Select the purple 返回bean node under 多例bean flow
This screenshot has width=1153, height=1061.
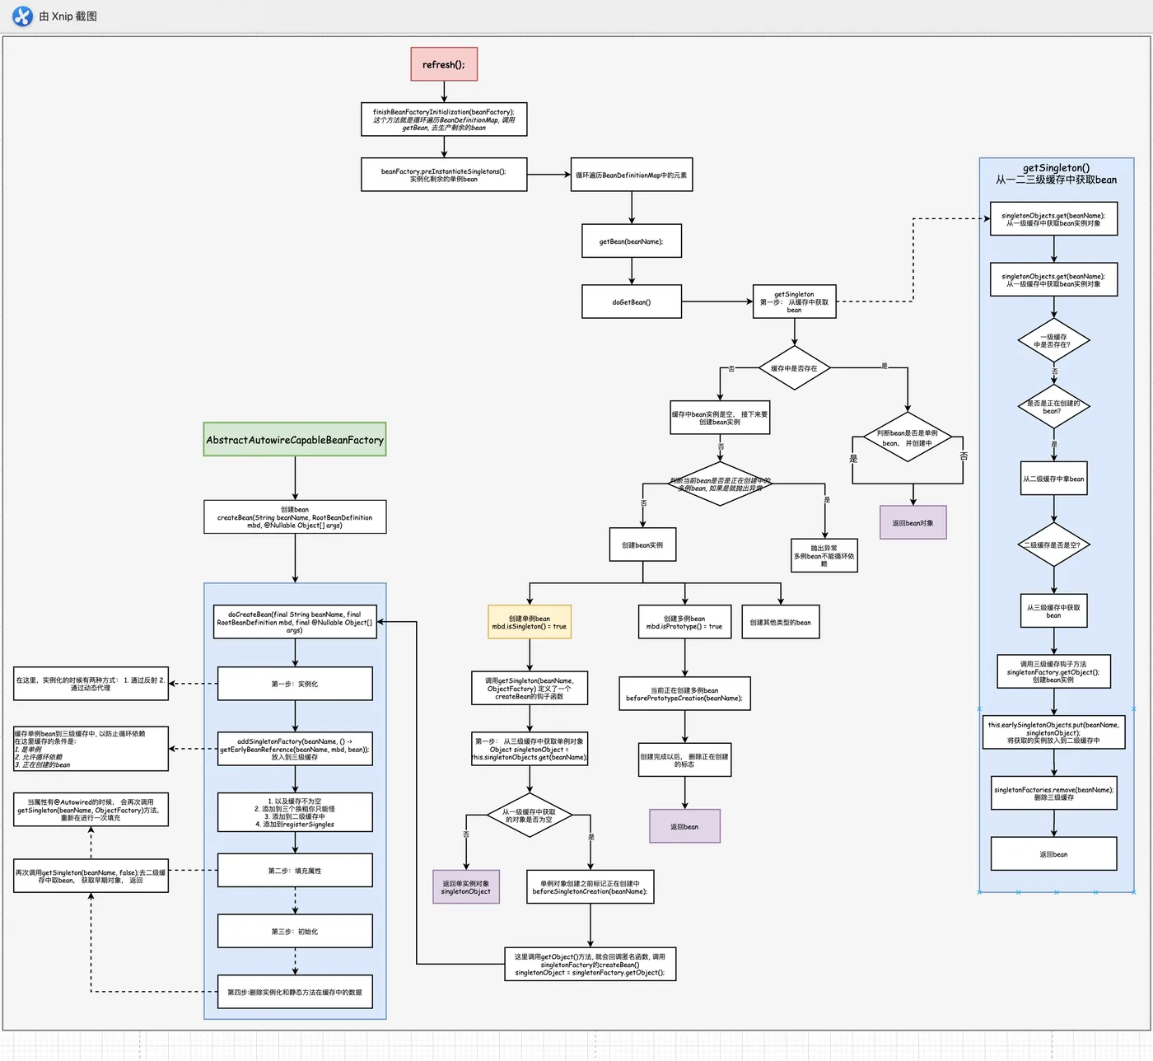[684, 826]
